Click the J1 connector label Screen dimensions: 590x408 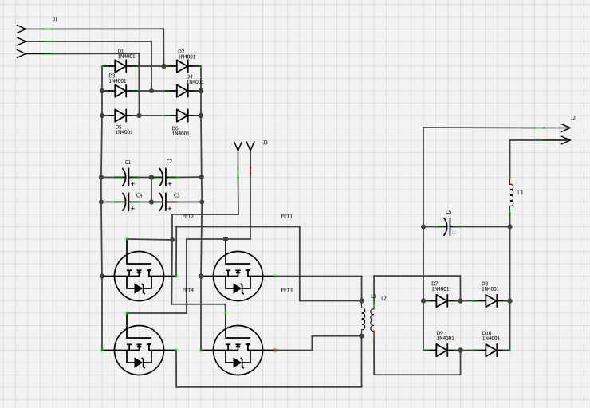point(55,19)
